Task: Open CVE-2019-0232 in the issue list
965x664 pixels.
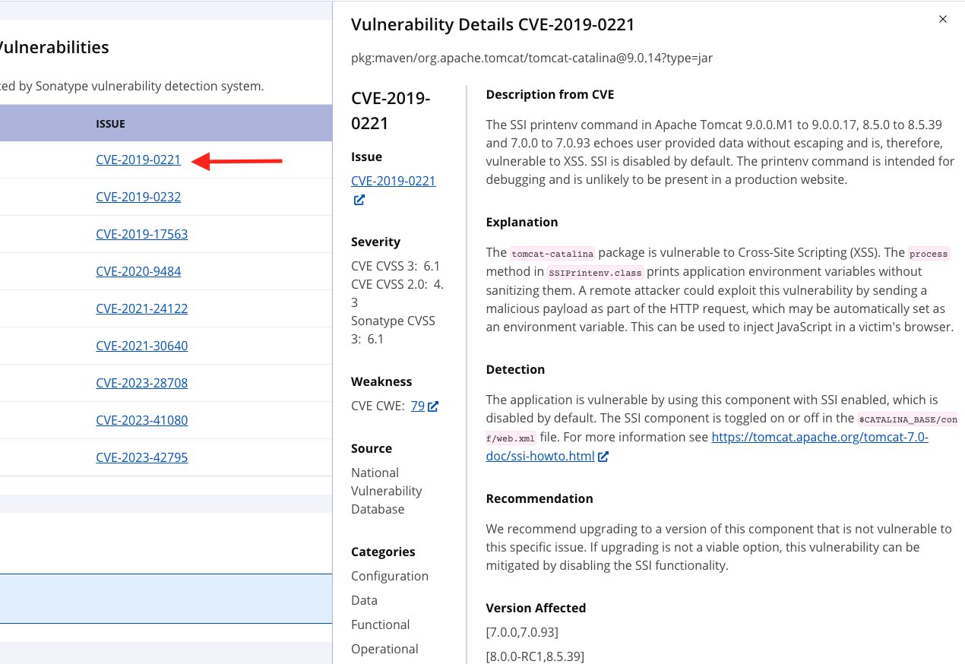Action: (x=138, y=197)
